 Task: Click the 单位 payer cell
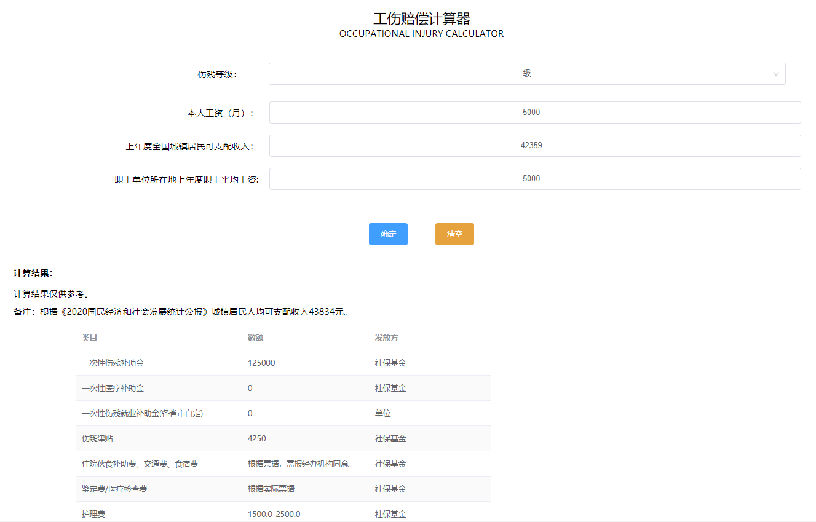pyautogui.click(x=382, y=413)
